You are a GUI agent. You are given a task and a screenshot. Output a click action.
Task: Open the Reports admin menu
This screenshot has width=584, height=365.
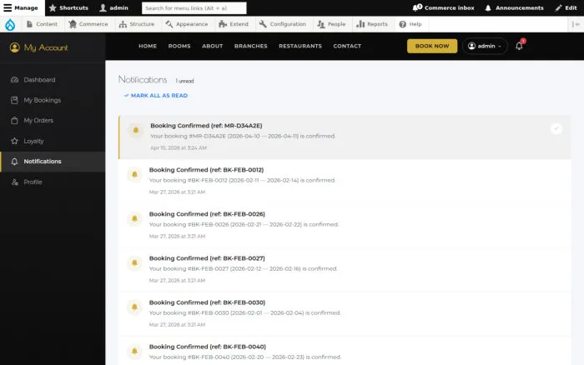pyautogui.click(x=372, y=24)
